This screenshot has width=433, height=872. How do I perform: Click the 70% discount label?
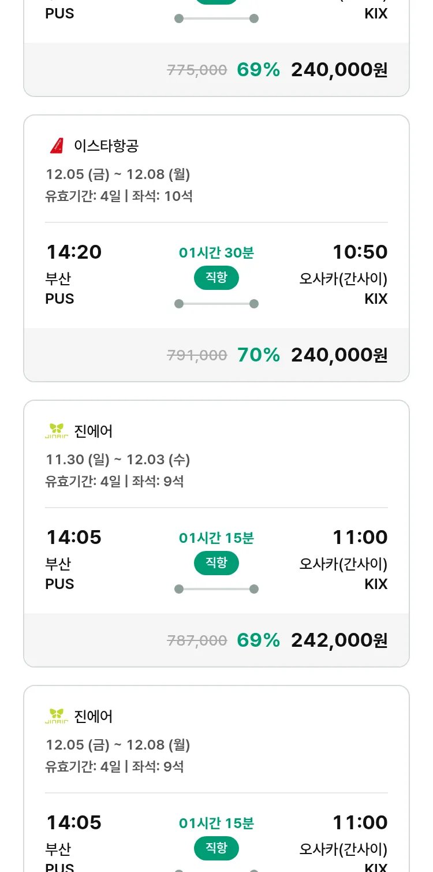pos(259,355)
